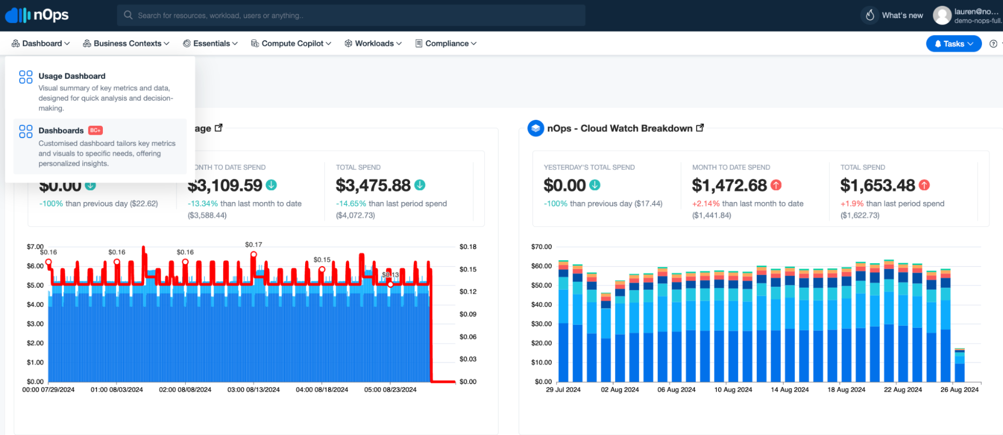Open the Compute Copilot menu
This screenshot has height=435, width=1003.
(x=291, y=44)
